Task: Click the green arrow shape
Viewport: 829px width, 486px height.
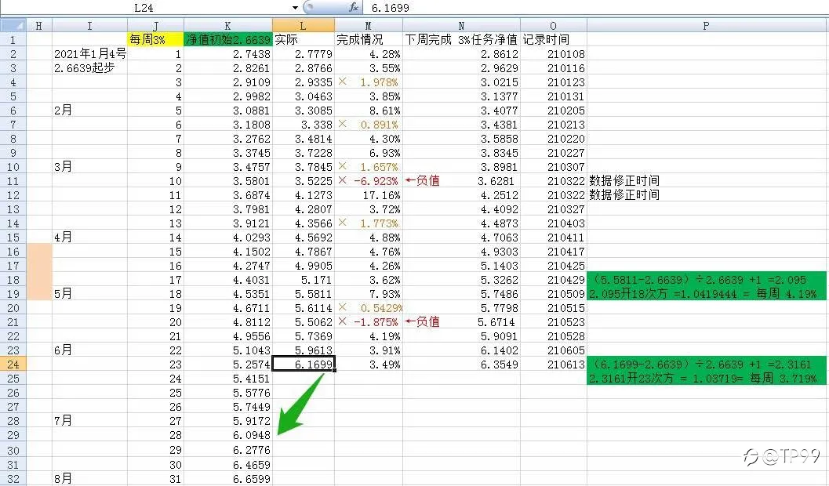Action: [300, 404]
